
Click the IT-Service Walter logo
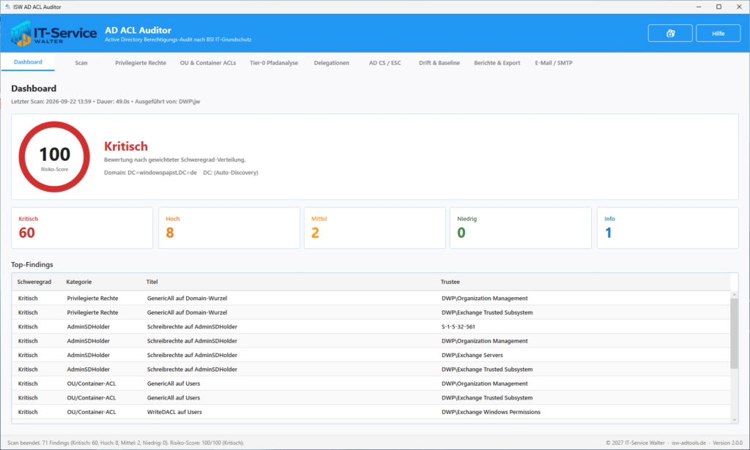click(53, 34)
